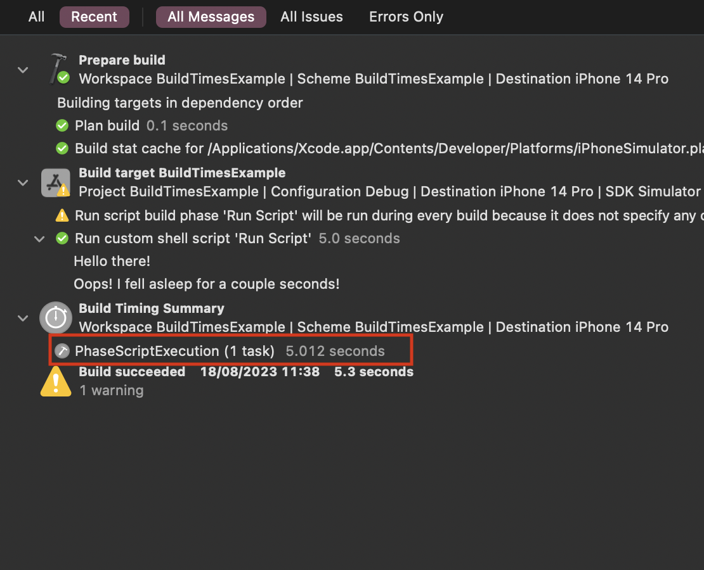This screenshot has width=704, height=570.
Task: Click the green checkmark beside Plan build
Action: pyautogui.click(x=62, y=125)
